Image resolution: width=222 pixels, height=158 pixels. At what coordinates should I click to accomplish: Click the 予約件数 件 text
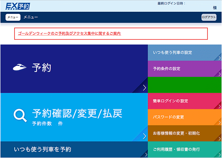click(47, 124)
